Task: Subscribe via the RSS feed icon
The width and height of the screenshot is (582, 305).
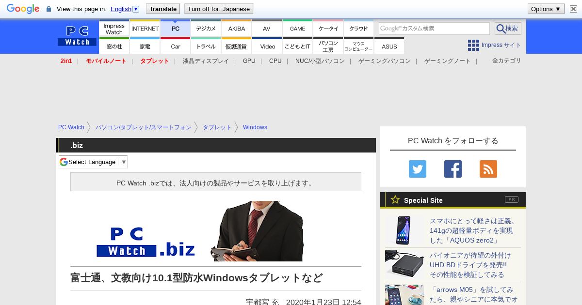Action: (488, 169)
